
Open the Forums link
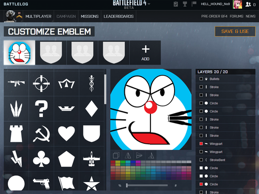pyautogui.click(x=236, y=16)
